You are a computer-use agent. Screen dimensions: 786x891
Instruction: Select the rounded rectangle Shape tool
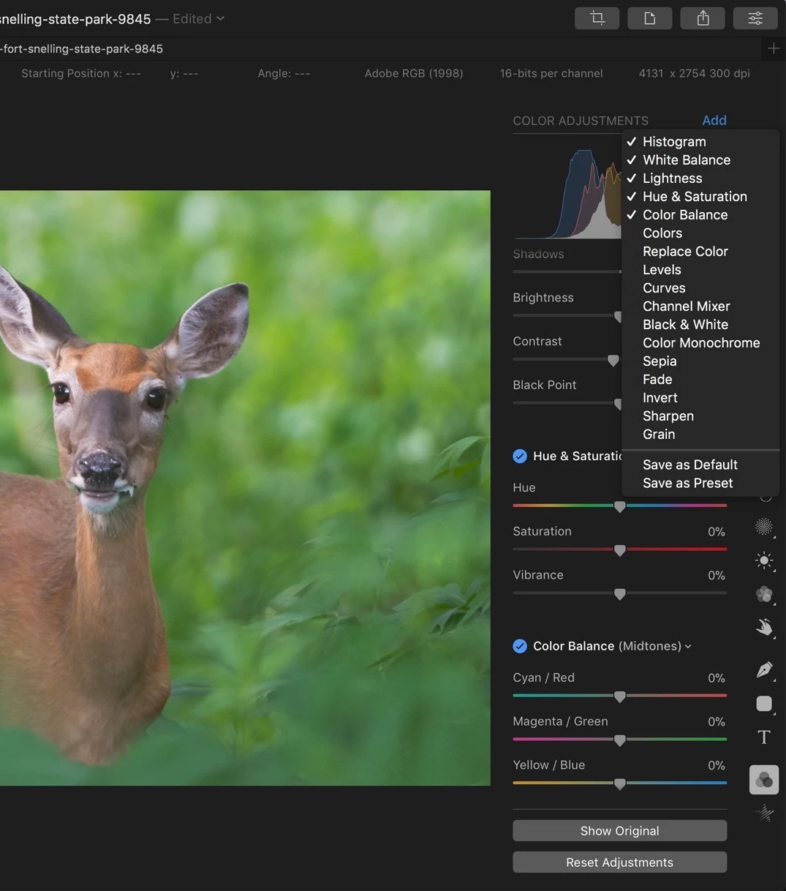(x=764, y=704)
